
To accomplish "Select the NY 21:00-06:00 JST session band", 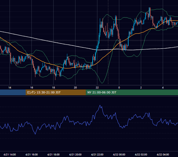I will 132,92.
